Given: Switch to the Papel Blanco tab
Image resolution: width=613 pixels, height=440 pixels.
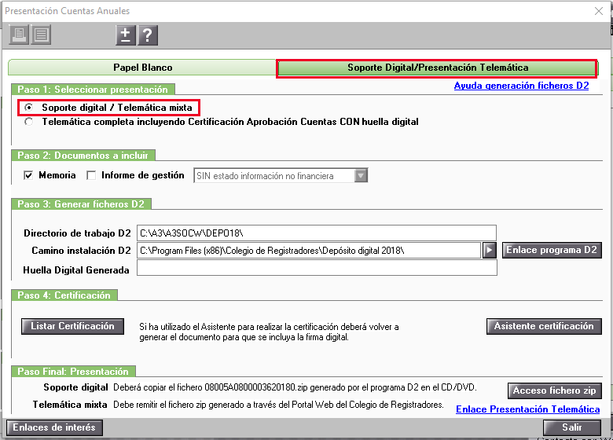Looking at the screenshot, I should pos(143,68).
